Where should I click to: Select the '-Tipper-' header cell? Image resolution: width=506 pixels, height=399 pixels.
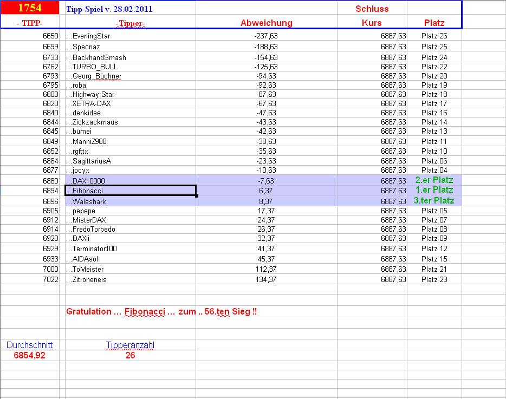coord(131,23)
